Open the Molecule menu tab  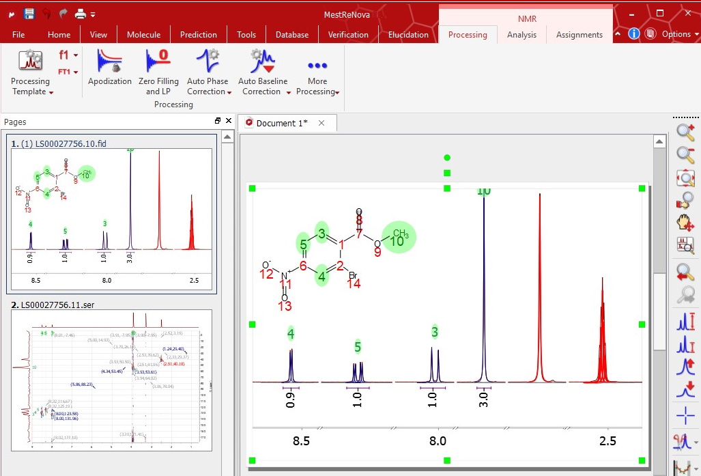tap(143, 35)
